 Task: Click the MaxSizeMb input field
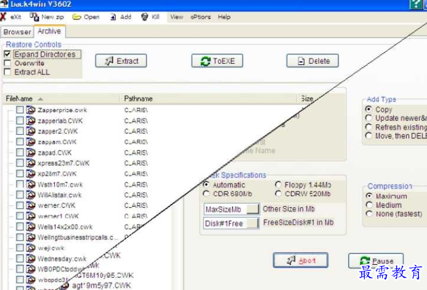[231, 209]
